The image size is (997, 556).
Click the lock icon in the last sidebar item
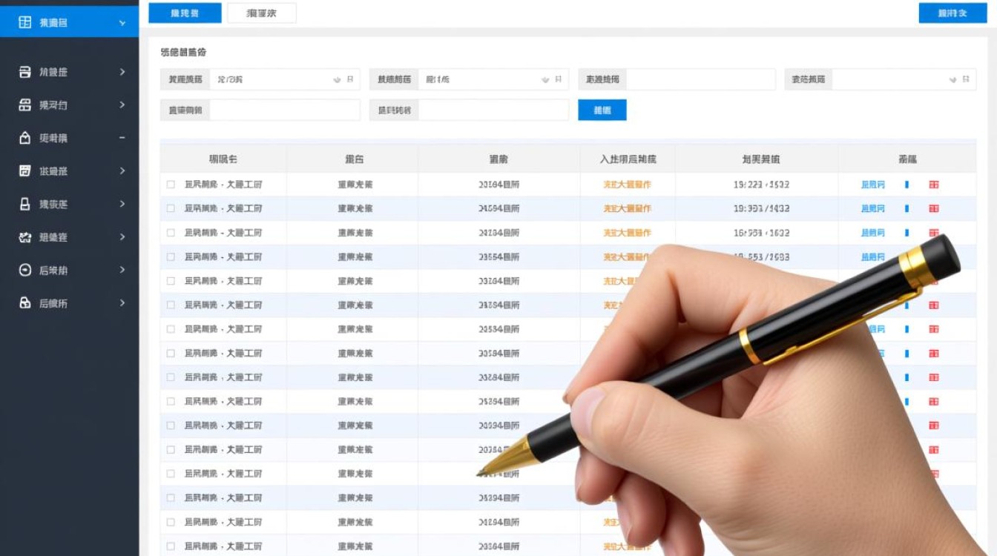24,303
